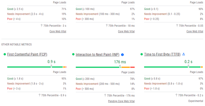This screenshot has height=106, width=205.
Task: Click the red segment of the INP bar
Action: pyautogui.click(x=132, y=67)
